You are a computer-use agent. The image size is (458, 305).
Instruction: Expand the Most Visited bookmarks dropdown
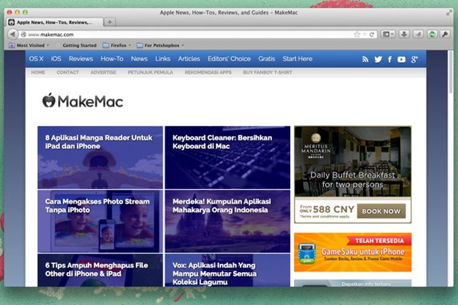click(x=29, y=45)
